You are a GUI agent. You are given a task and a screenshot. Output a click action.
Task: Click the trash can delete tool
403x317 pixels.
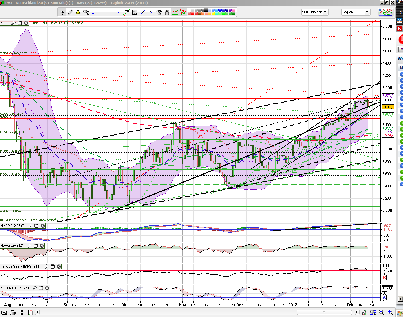[x=167, y=12]
